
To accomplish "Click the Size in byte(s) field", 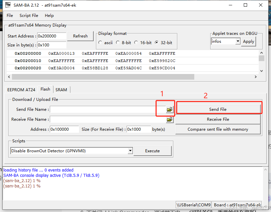I will 52,45.
